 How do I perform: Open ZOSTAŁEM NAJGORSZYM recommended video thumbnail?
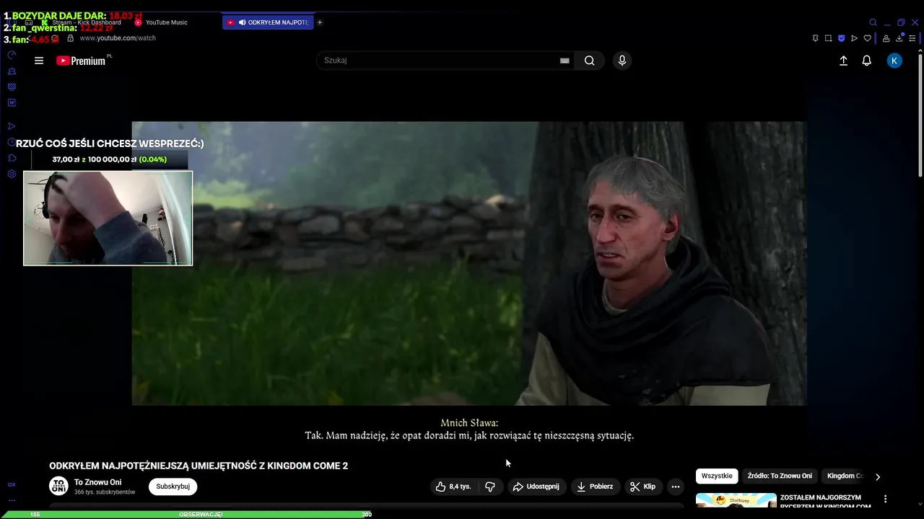tap(736, 500)
